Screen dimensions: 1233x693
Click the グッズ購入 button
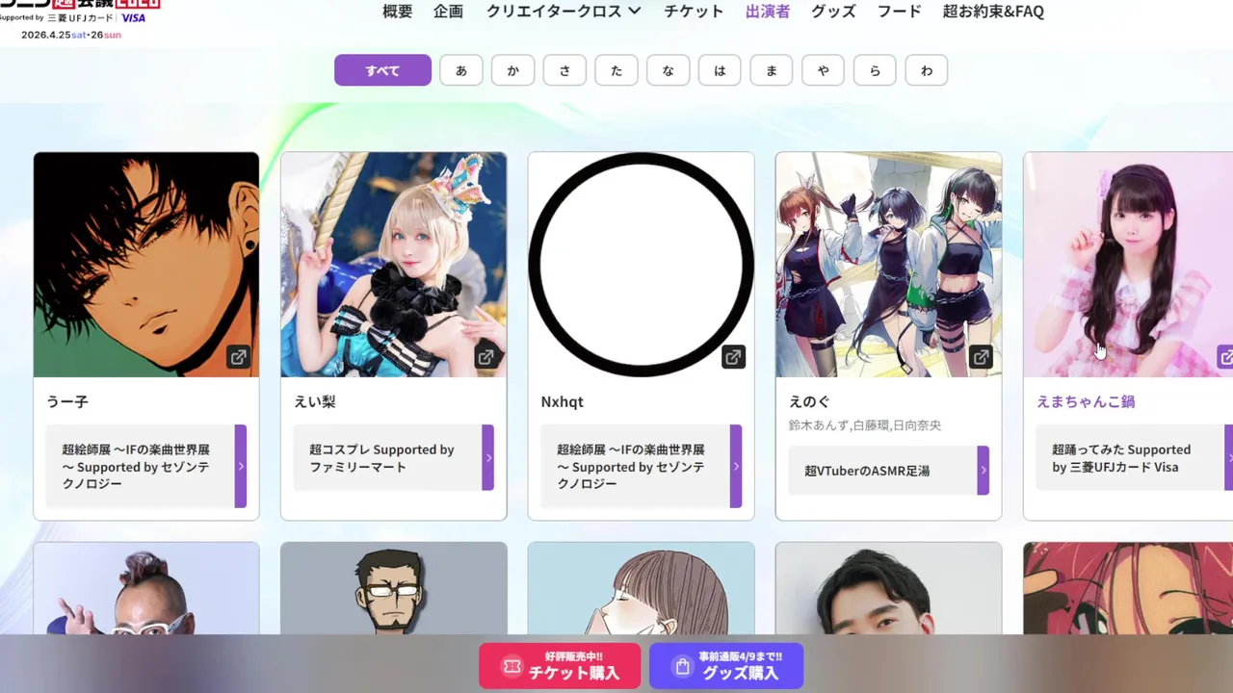[726, 666]
